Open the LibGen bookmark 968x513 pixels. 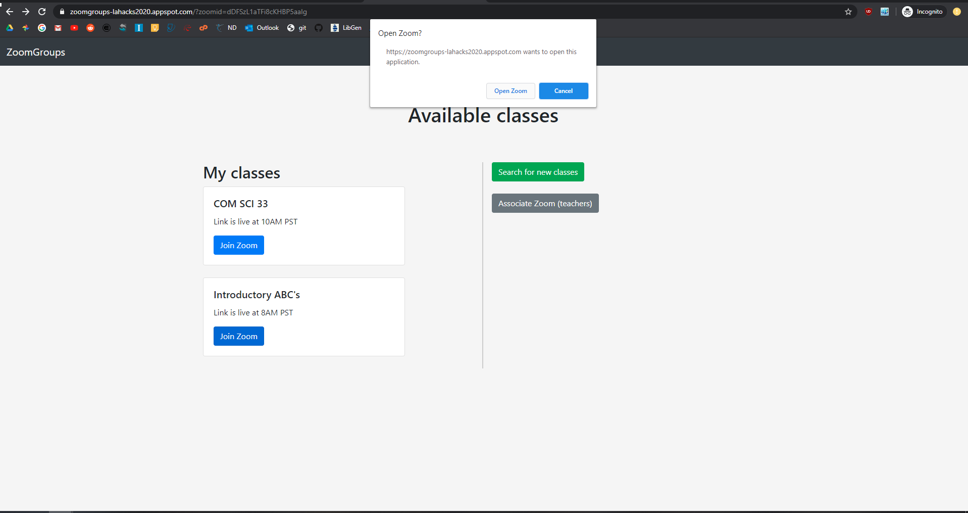[346, 28]
